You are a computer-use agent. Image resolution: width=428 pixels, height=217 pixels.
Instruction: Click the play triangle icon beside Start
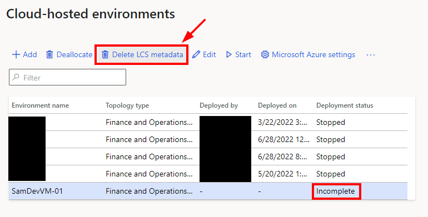tap(229, 54)
